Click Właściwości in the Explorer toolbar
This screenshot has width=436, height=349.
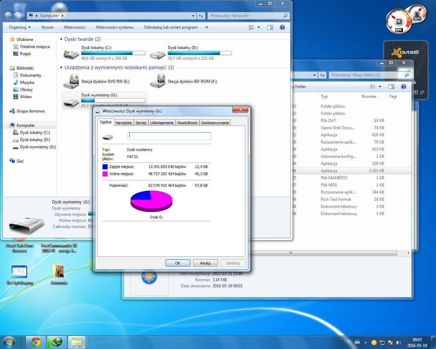(75, 27)
